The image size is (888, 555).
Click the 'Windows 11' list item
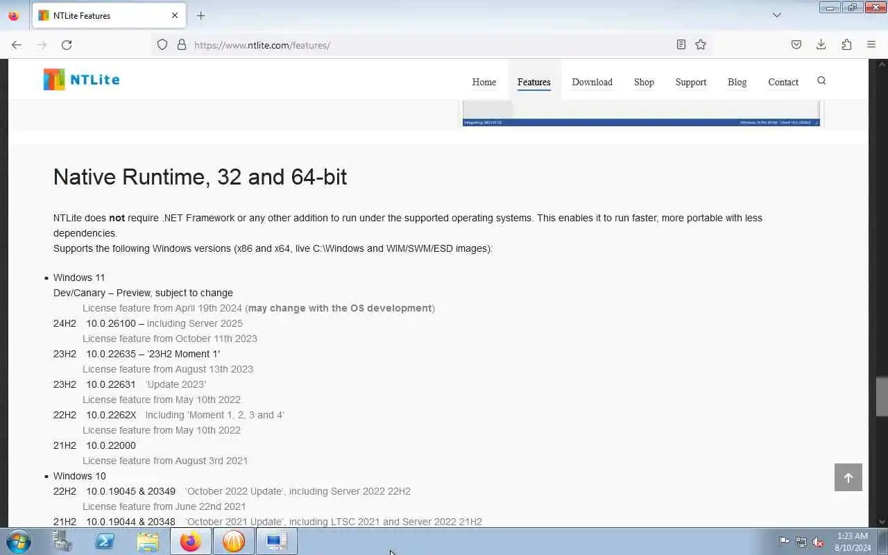tap(79, 277)
